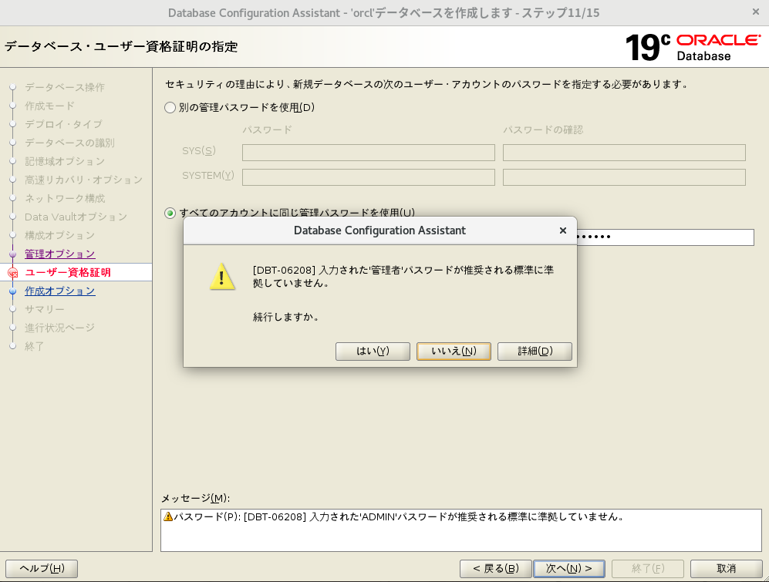Cancel the wizard with 取消 button
769x582 pixels.
point(726,569)
